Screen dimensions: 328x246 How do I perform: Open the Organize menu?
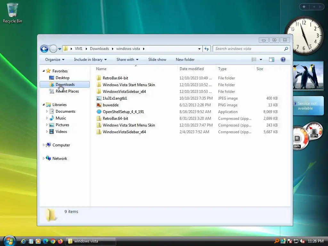(55, 60)
